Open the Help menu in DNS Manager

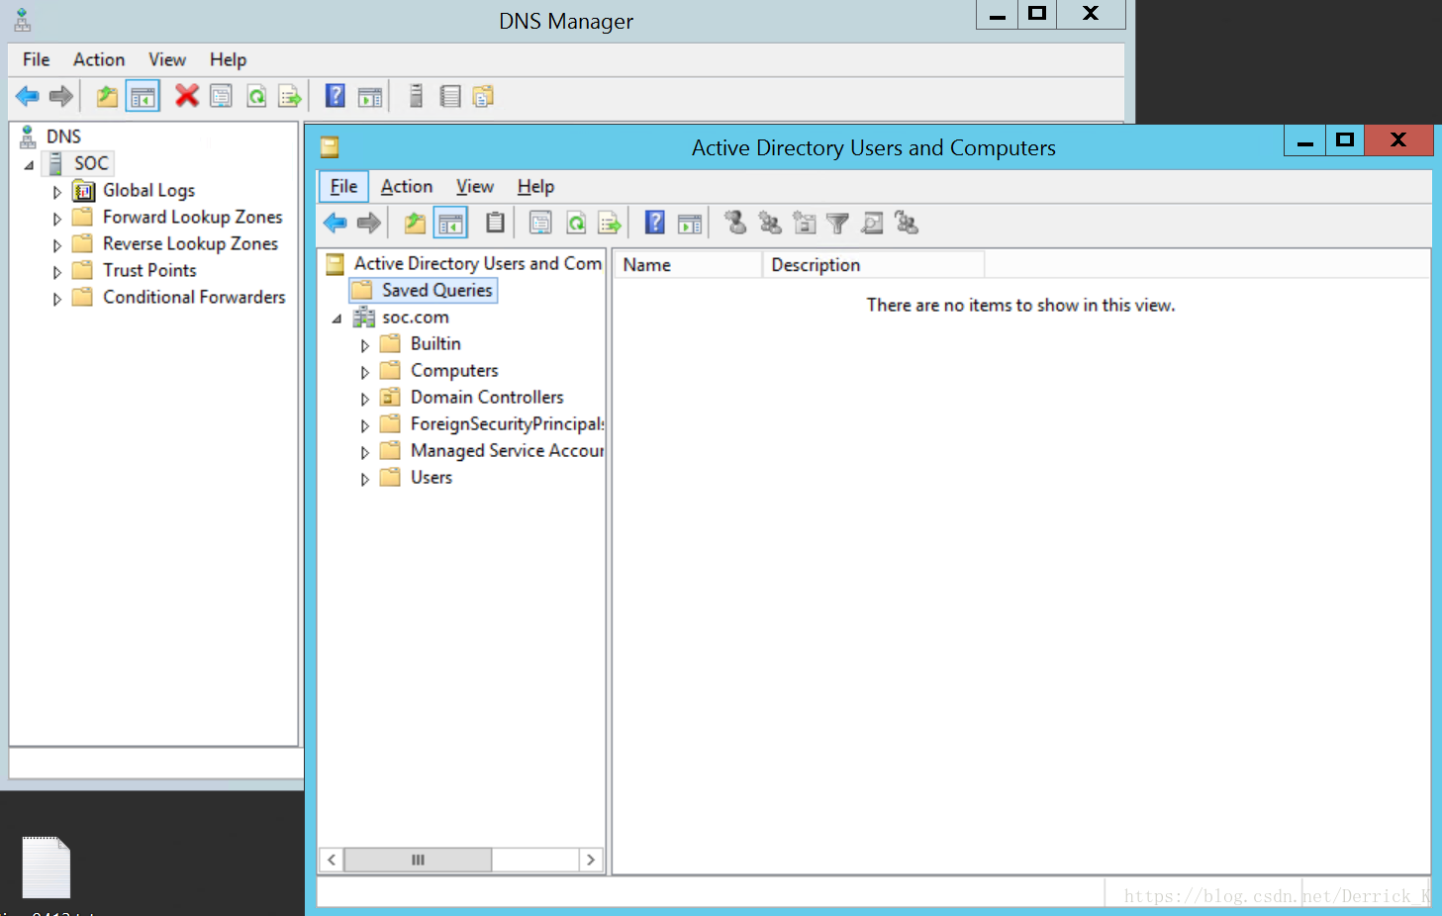[228, 59]
